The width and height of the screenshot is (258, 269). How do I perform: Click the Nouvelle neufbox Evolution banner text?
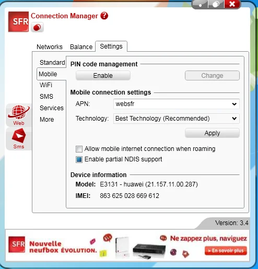click(63, 247)
